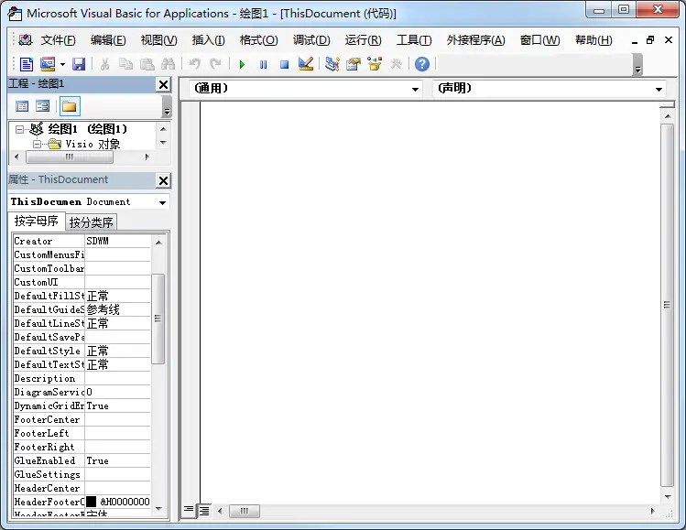
Task: Click View Code icon in project panel
Action: click(x=22, y=106)
